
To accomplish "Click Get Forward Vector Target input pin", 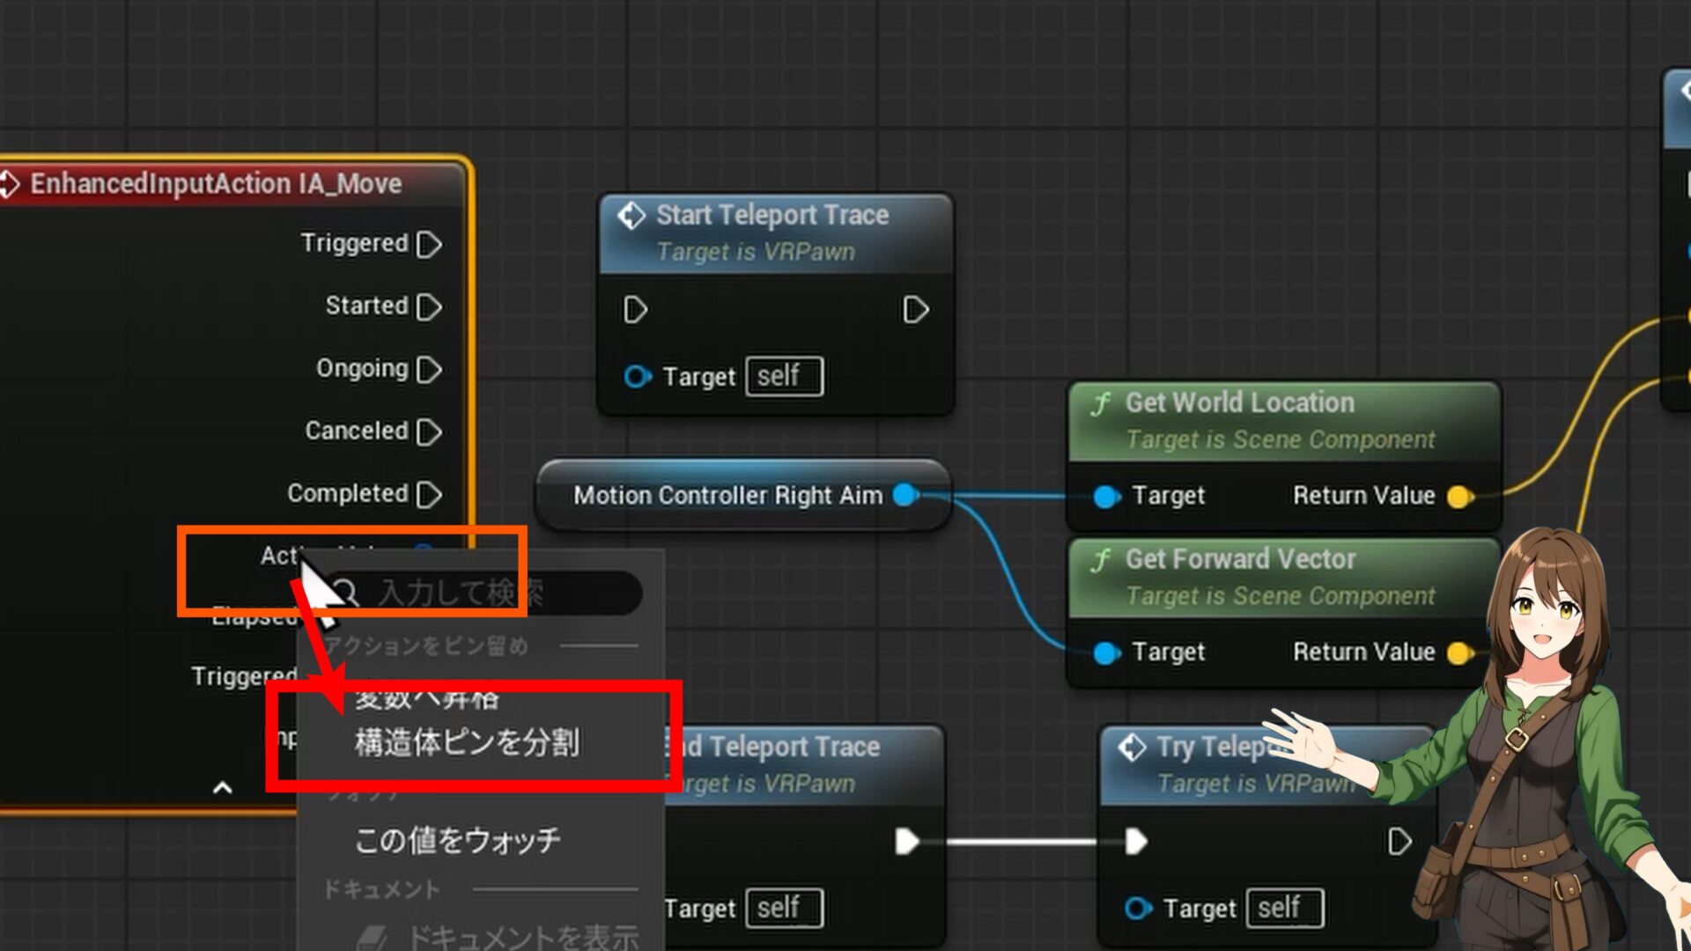I will click(1106, 652).
